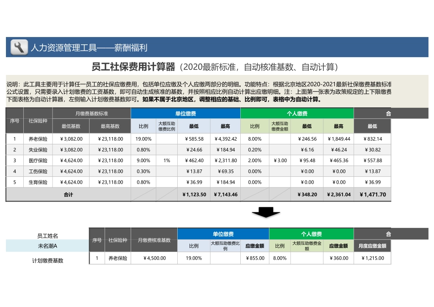Select the 1% 大额互助缴费比例 cell for 医疗保险
Screen dimensions: 434x307
pos(167,160)
